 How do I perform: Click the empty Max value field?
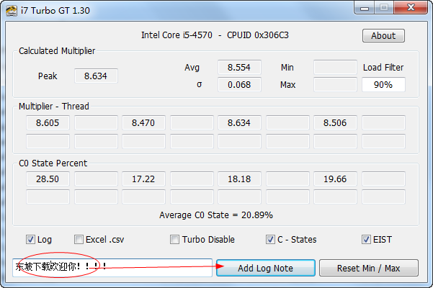(335, 85)
